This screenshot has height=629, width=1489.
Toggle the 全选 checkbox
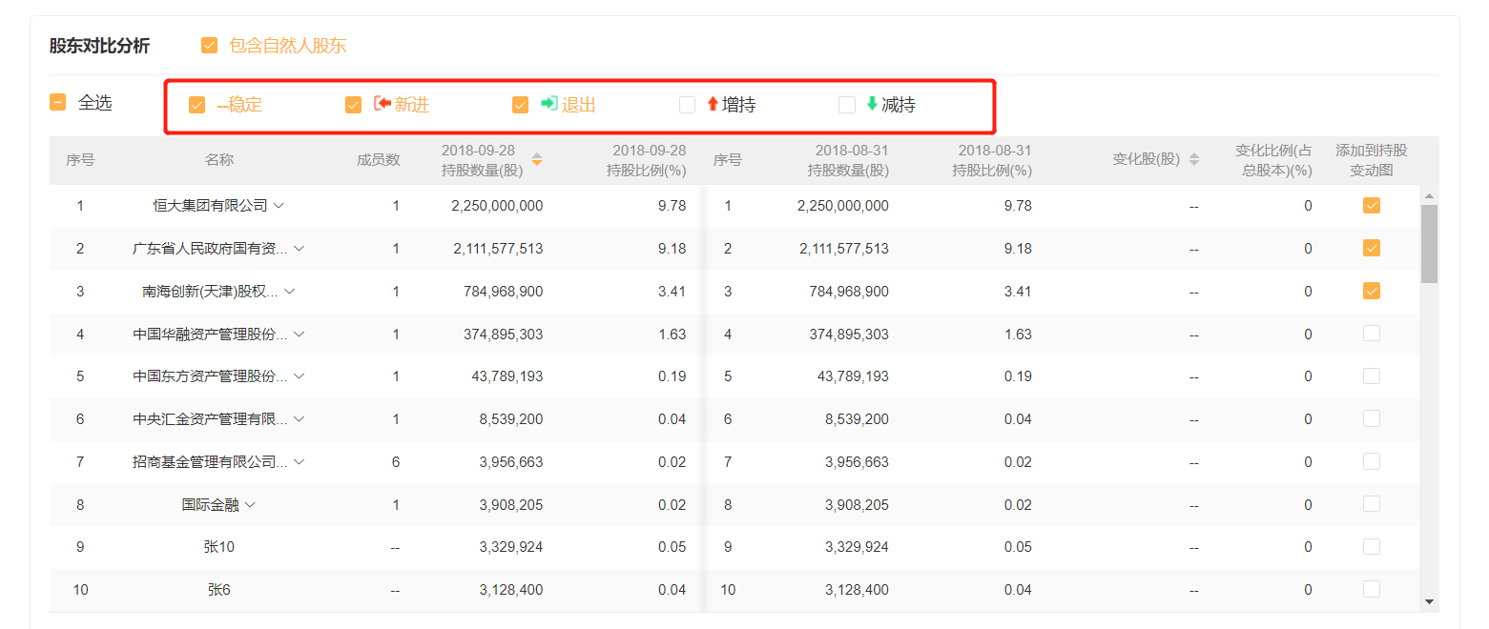(x=58, y=102)
